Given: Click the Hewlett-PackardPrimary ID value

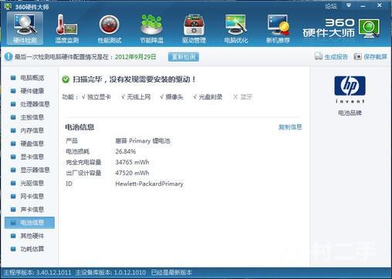Looking at the screenshot, I should click(150, 184).
